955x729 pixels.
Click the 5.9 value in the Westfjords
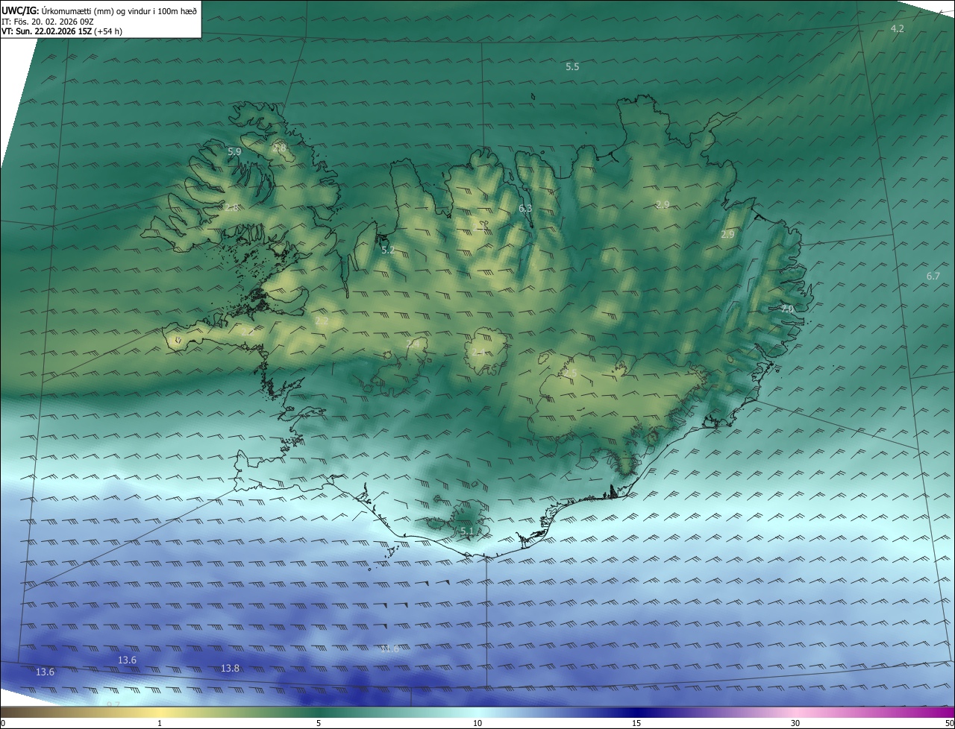(234, 152)
